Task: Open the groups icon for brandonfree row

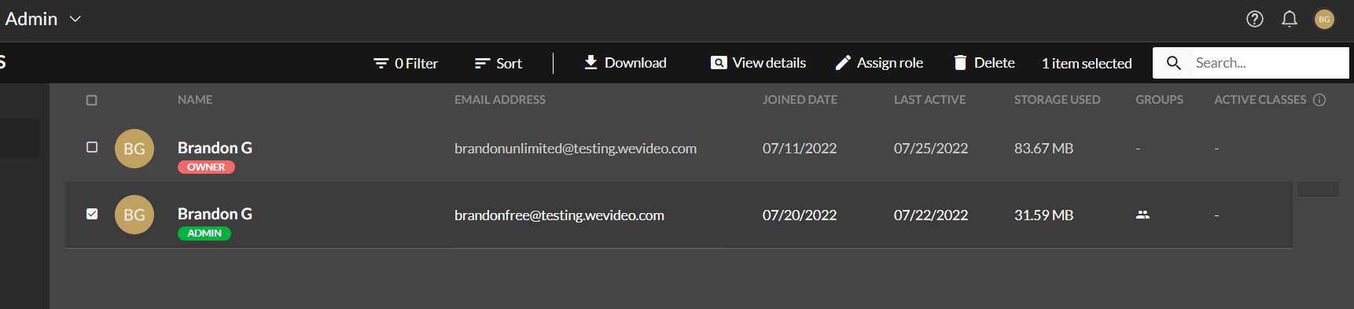Action: coord(1142,215)
